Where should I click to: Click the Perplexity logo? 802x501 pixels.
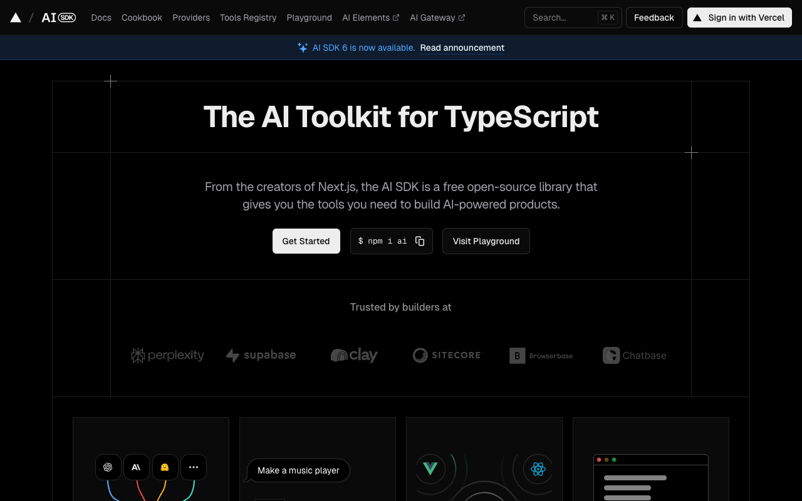pos(167,355)
